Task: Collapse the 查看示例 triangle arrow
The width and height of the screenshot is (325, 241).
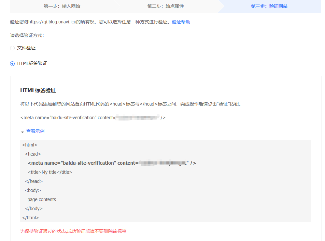Action: pos(22,132)
